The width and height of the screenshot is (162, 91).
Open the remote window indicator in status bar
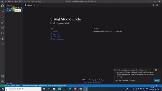(x=2, y=86)
